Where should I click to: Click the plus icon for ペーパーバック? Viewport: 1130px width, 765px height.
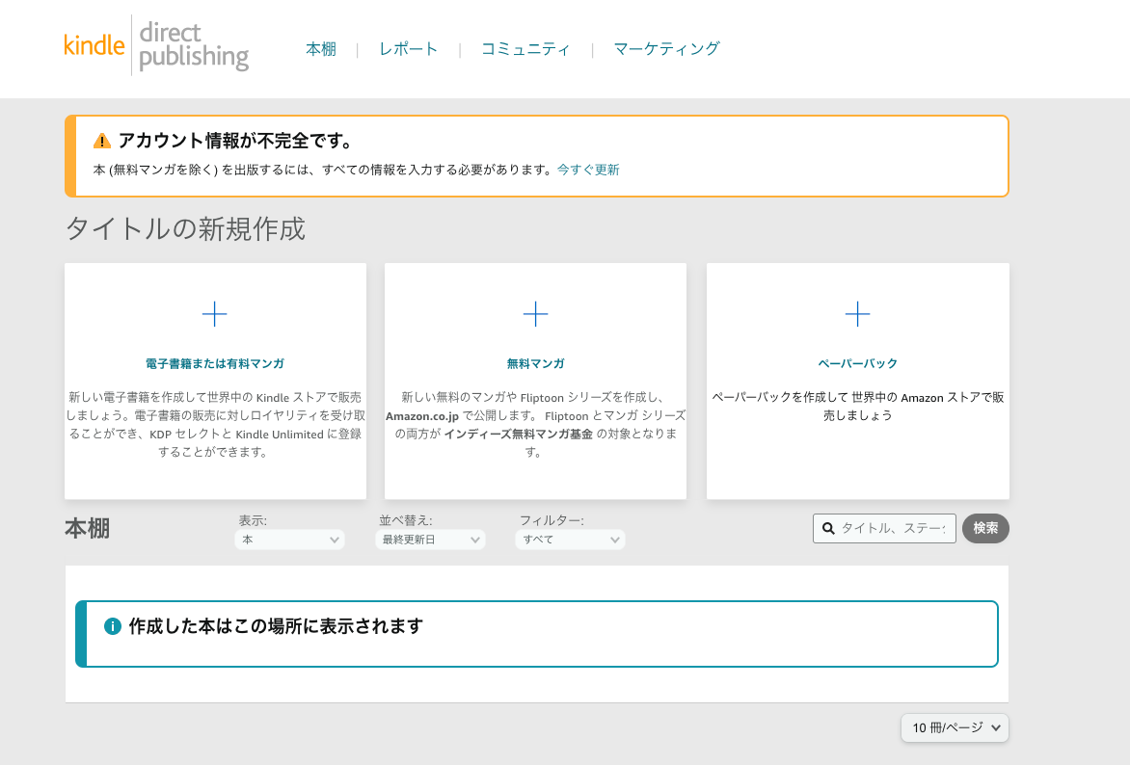click(857, 314)
